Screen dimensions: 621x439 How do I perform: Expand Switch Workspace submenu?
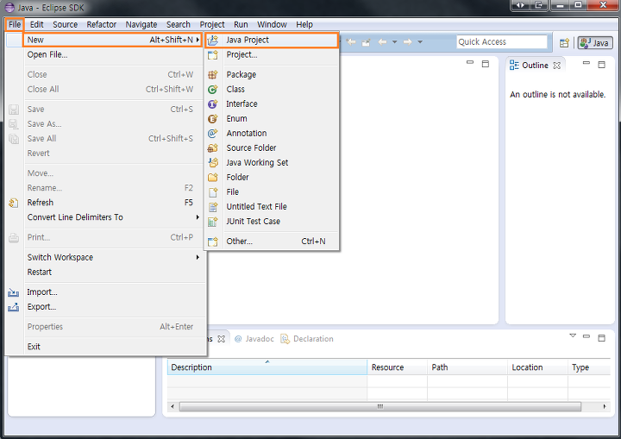[198, 257]
